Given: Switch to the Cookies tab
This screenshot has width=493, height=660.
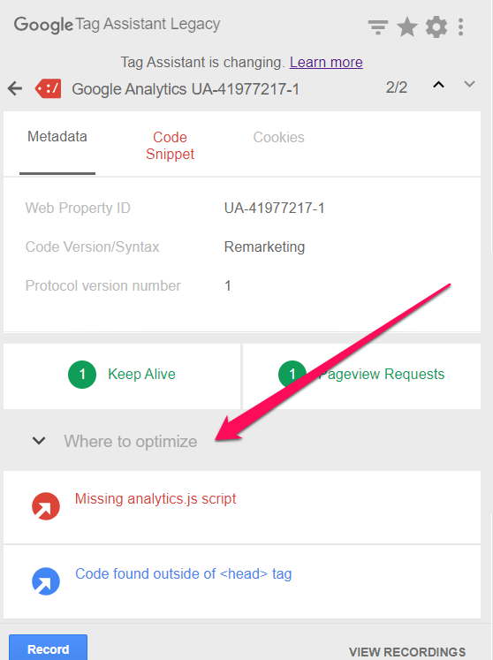Looking at the screenshot, I should coord(278,137).
